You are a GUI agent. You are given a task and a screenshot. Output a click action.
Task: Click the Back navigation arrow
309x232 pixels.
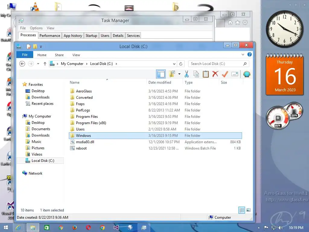(x=22, y=64)
